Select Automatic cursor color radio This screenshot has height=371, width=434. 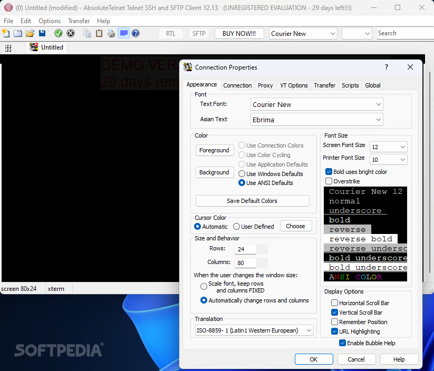click(x=197, y=227)
